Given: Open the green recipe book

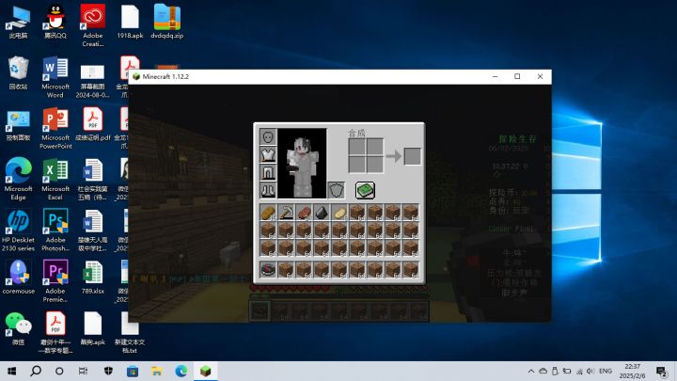Looking at the screenshot, I should (x=365, y=190).
